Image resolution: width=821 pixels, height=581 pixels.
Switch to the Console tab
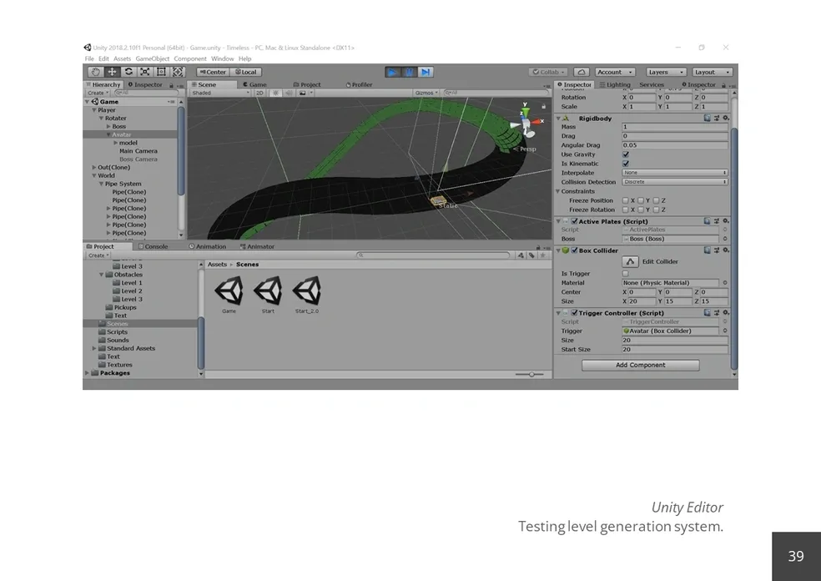(154, 247)
